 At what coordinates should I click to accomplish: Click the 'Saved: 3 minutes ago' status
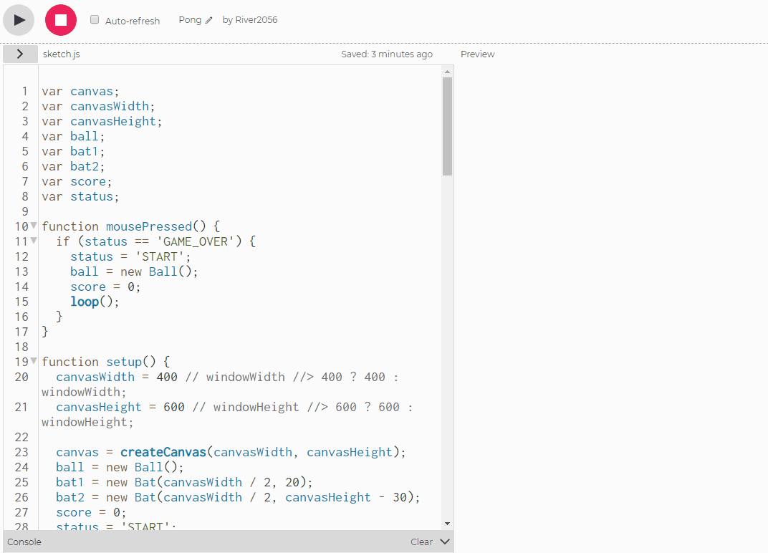pyautogui.click(x=387, y=54)
